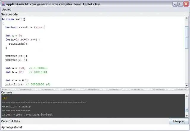
Task: Minimize the Applet-Ansicht window
Action: coord(175,4)
